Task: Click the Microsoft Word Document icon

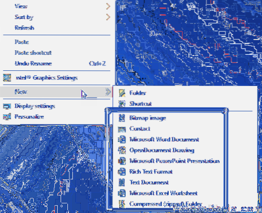Action: point(122,139)
